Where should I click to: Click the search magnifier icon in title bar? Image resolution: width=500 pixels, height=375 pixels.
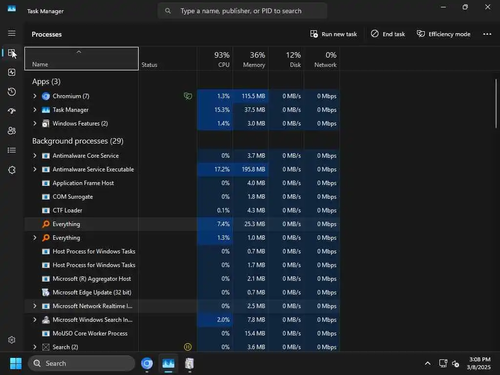click(168, 11)
